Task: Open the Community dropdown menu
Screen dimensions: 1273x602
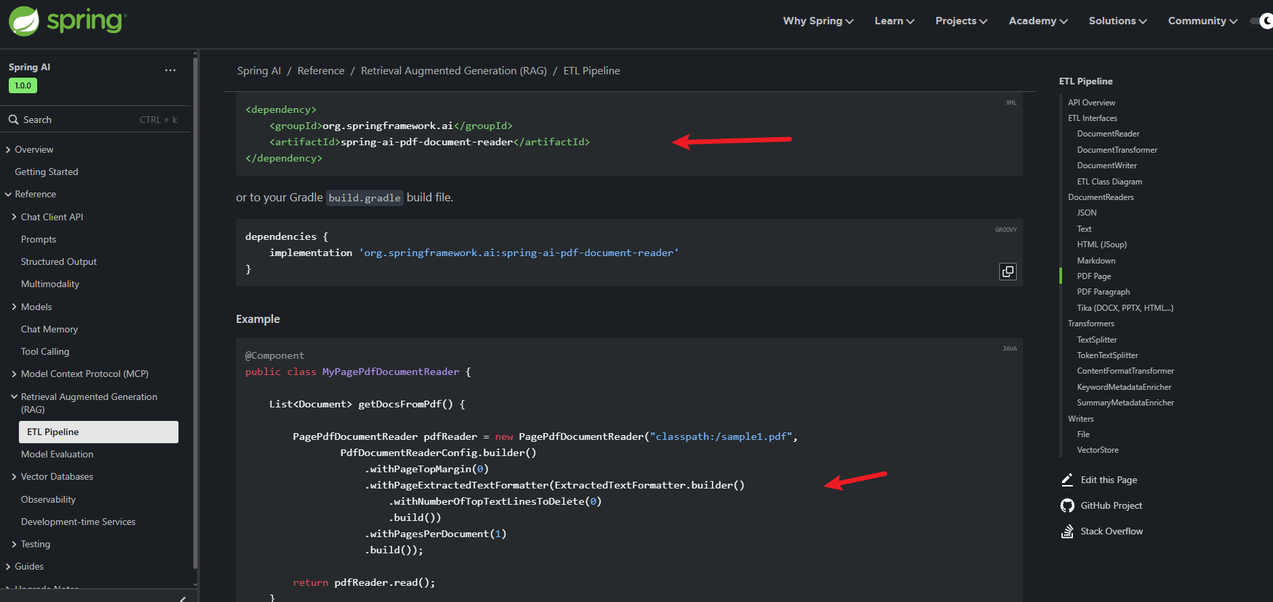Action: point(1203,21)
